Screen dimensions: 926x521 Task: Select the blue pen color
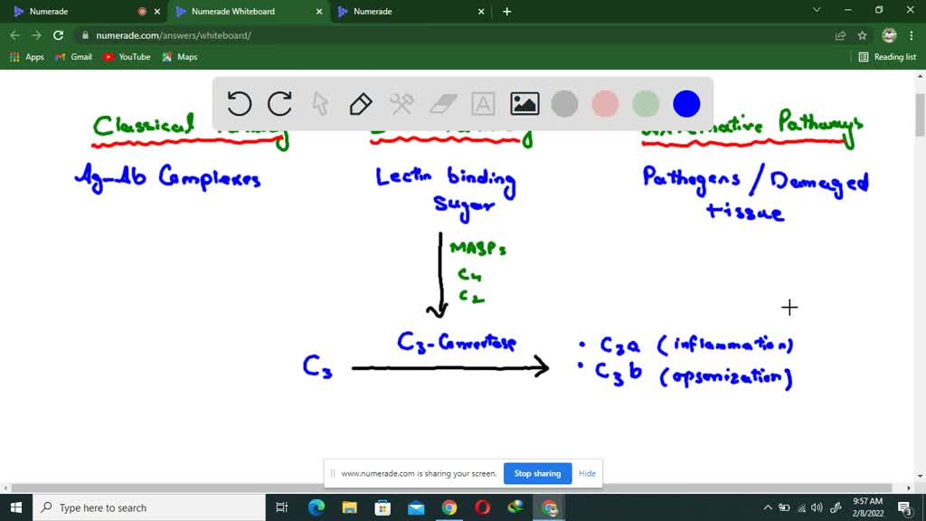pyautogui.click(x=685, y=104)
